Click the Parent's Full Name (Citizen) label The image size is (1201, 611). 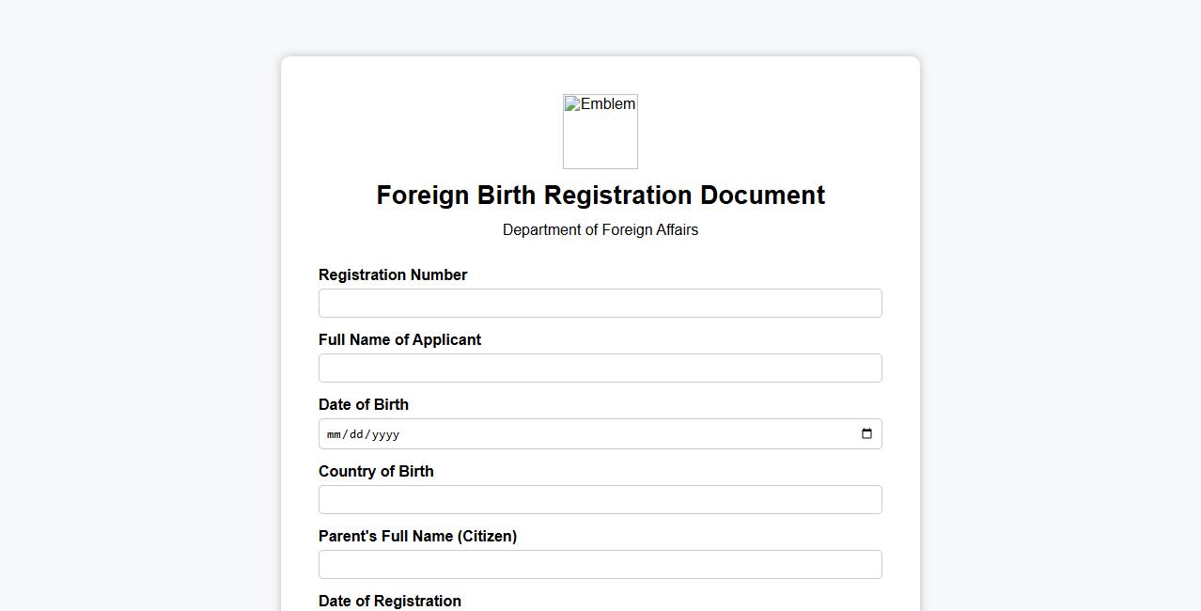click(x=417, y=537)
